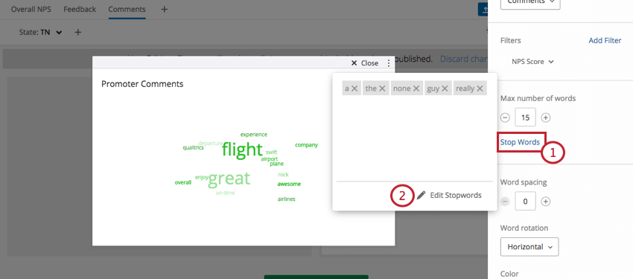633x279 pixels.
Task: Select the Comments tab
Action: (127, 9)
